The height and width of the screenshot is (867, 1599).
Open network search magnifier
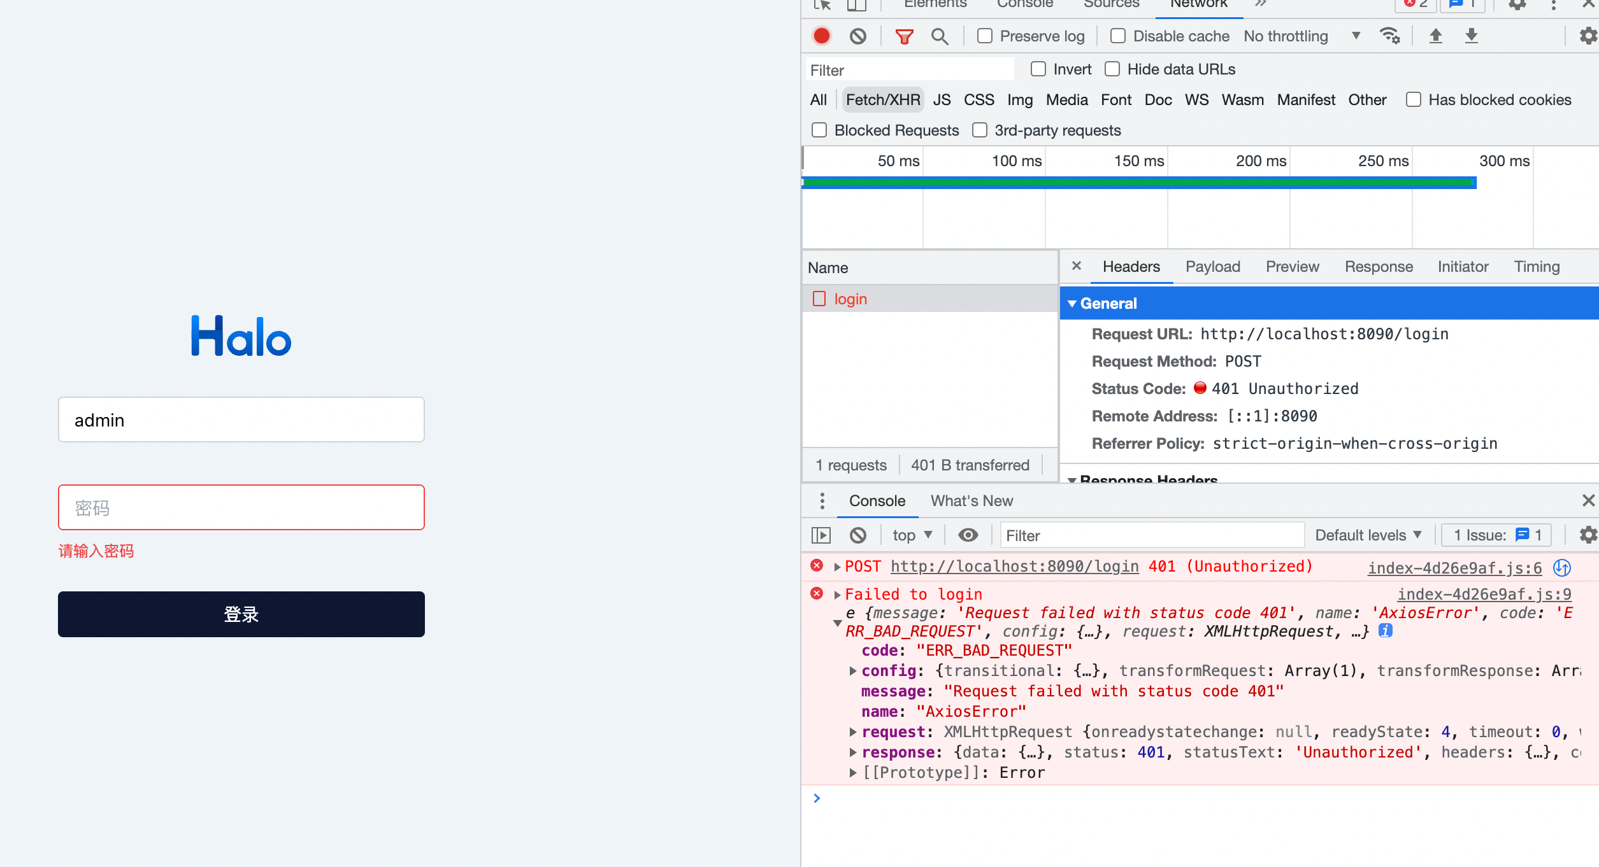tap(940, 36)
